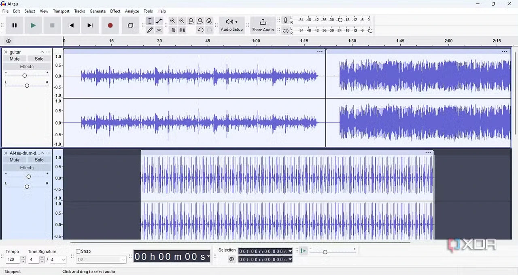Image resolution: width=518 pixels, height=275 pixels.
Task: Click Fit project to width icon
Action: (200, 21)
